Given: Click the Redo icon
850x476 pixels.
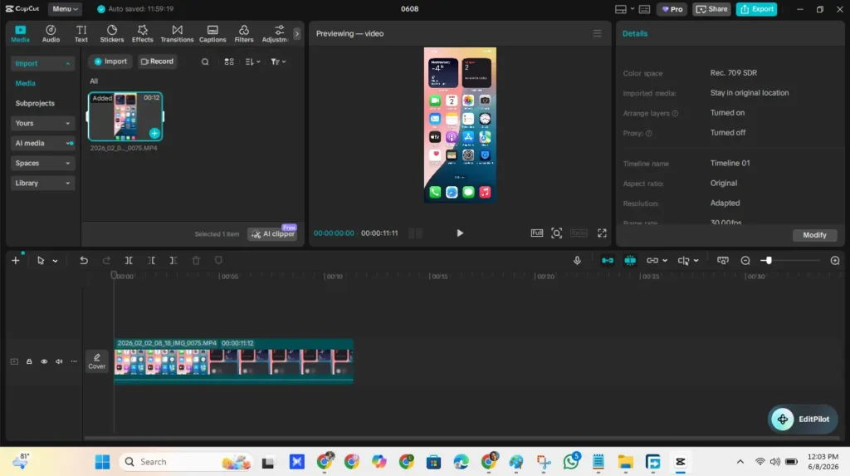Looking at the screenshot, I should (106, 261).
